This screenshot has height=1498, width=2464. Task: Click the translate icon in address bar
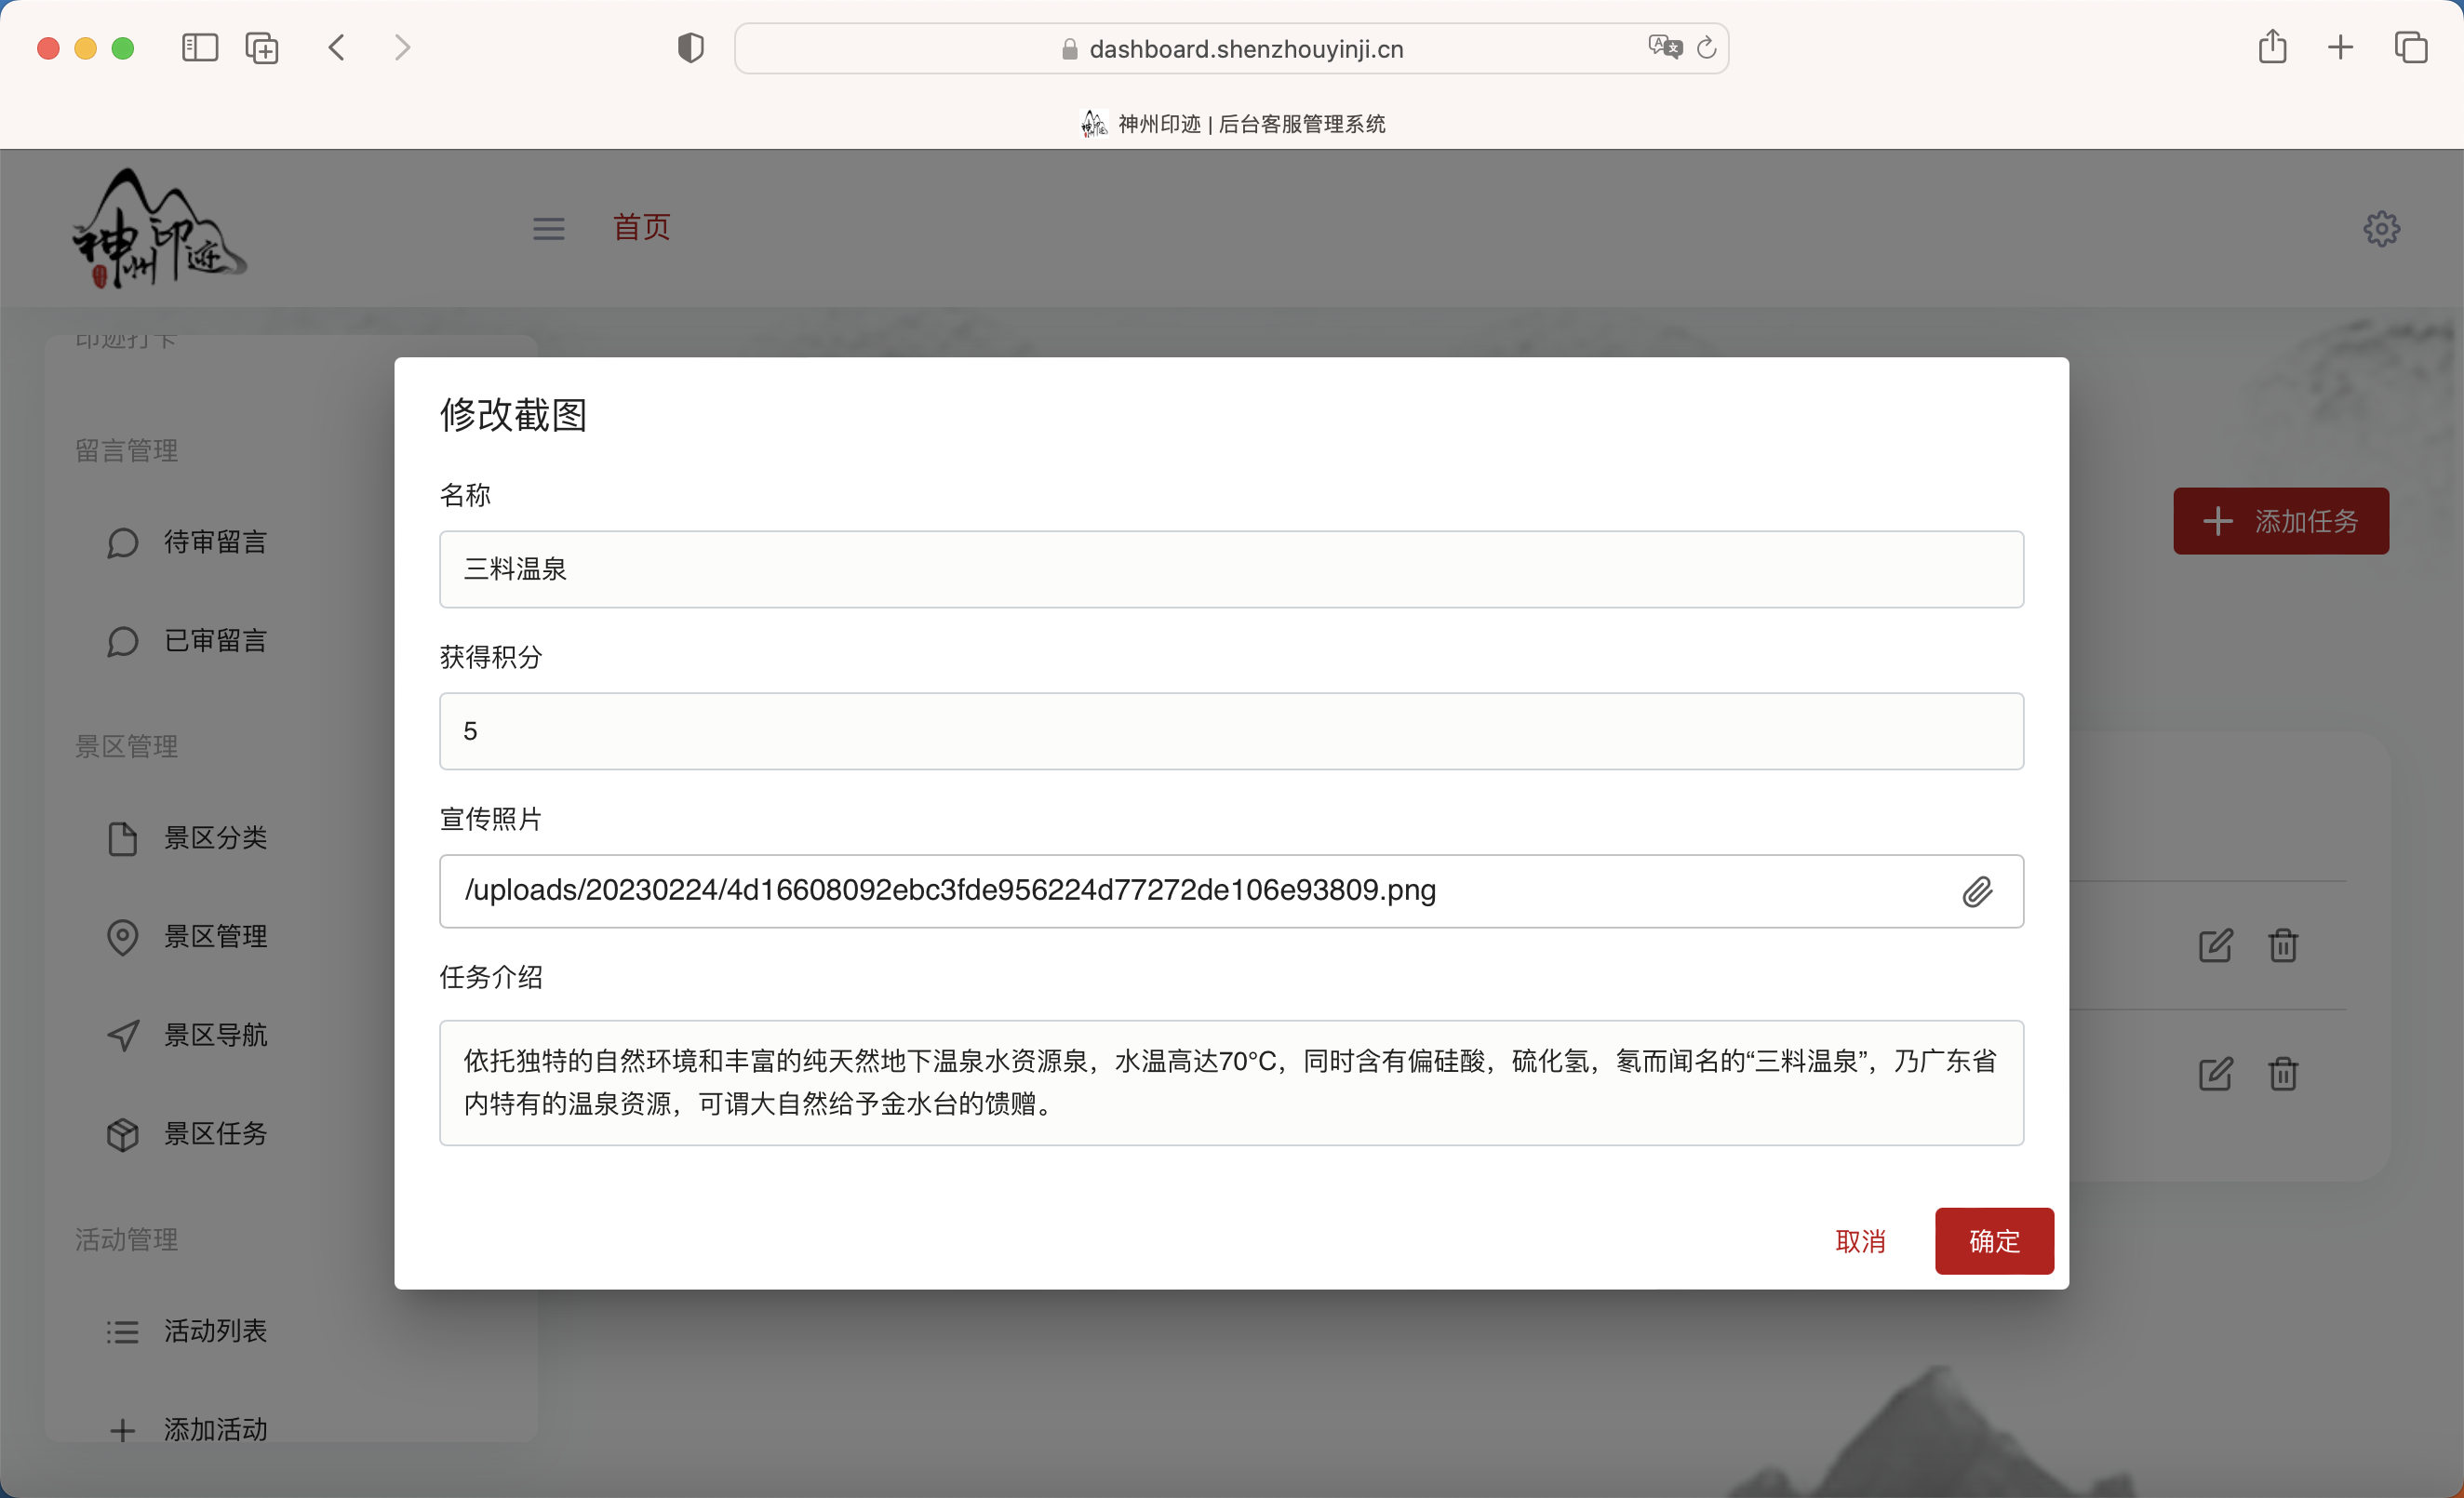coord(1663,47)
